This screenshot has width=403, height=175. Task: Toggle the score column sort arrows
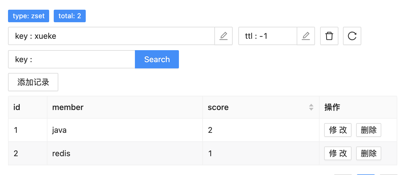(311, 107)
